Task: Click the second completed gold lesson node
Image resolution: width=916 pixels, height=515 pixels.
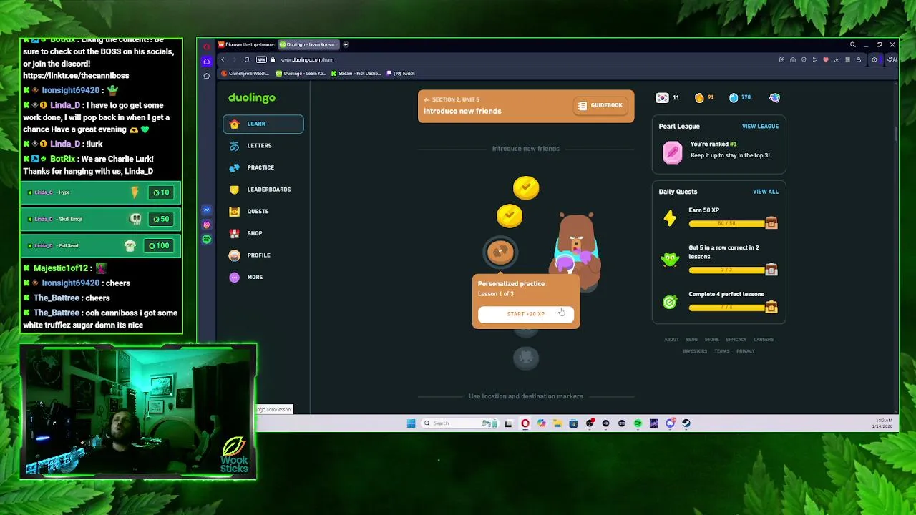Action: point(510,215)
